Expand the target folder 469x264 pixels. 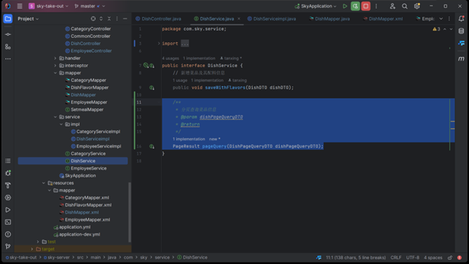(32, 249)
